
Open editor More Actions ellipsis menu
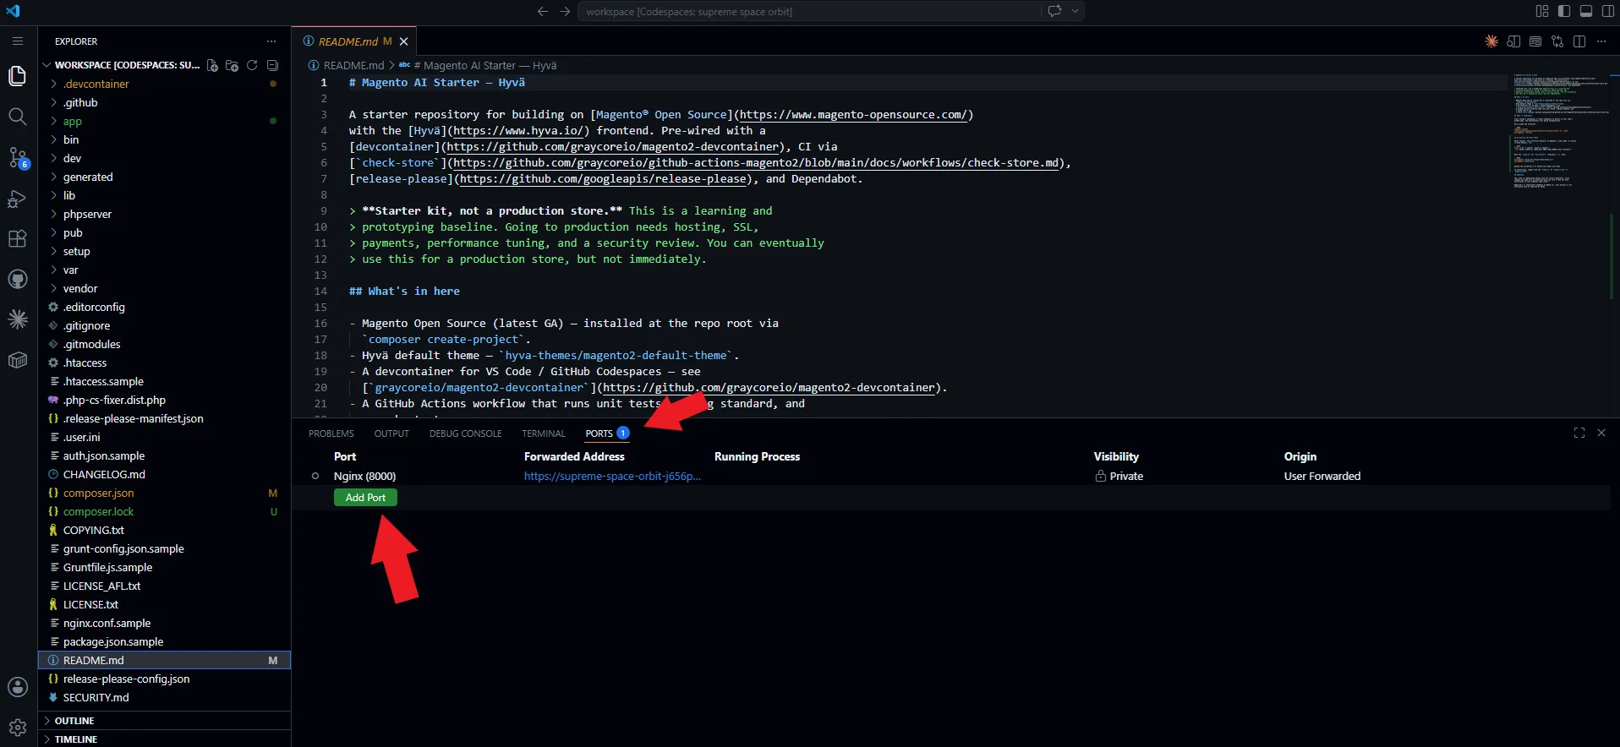[x=1601, y=41]
